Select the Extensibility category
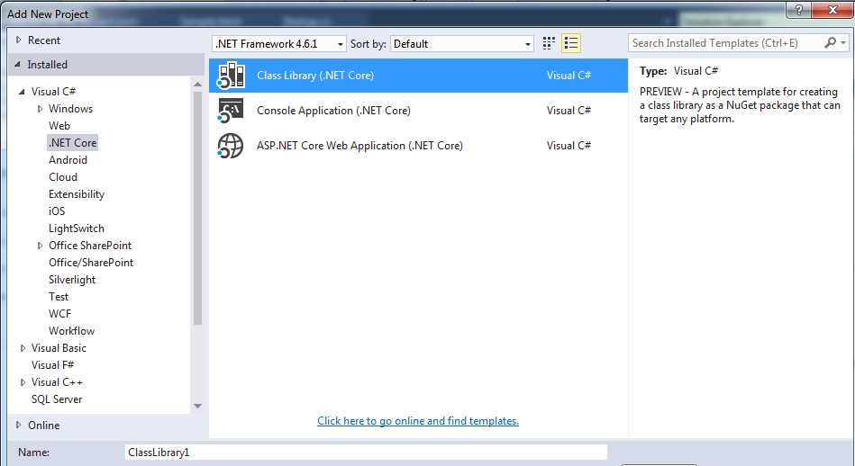Image resolution: width=855 pixels, height=466 pixels. (77, 194)
